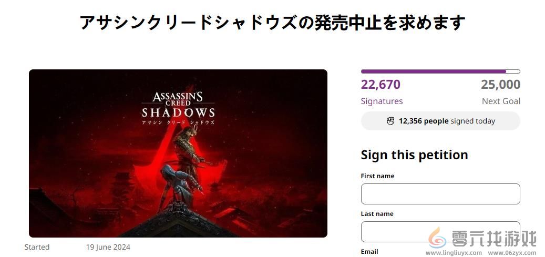545x257 pixels.
Task: Click the "Email" field label
Action: click(369, 252)
